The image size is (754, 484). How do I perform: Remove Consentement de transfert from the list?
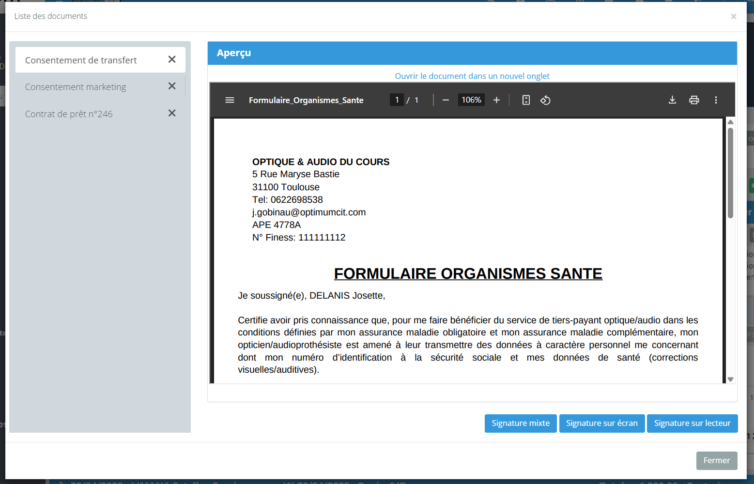click(x=172, y=60)
